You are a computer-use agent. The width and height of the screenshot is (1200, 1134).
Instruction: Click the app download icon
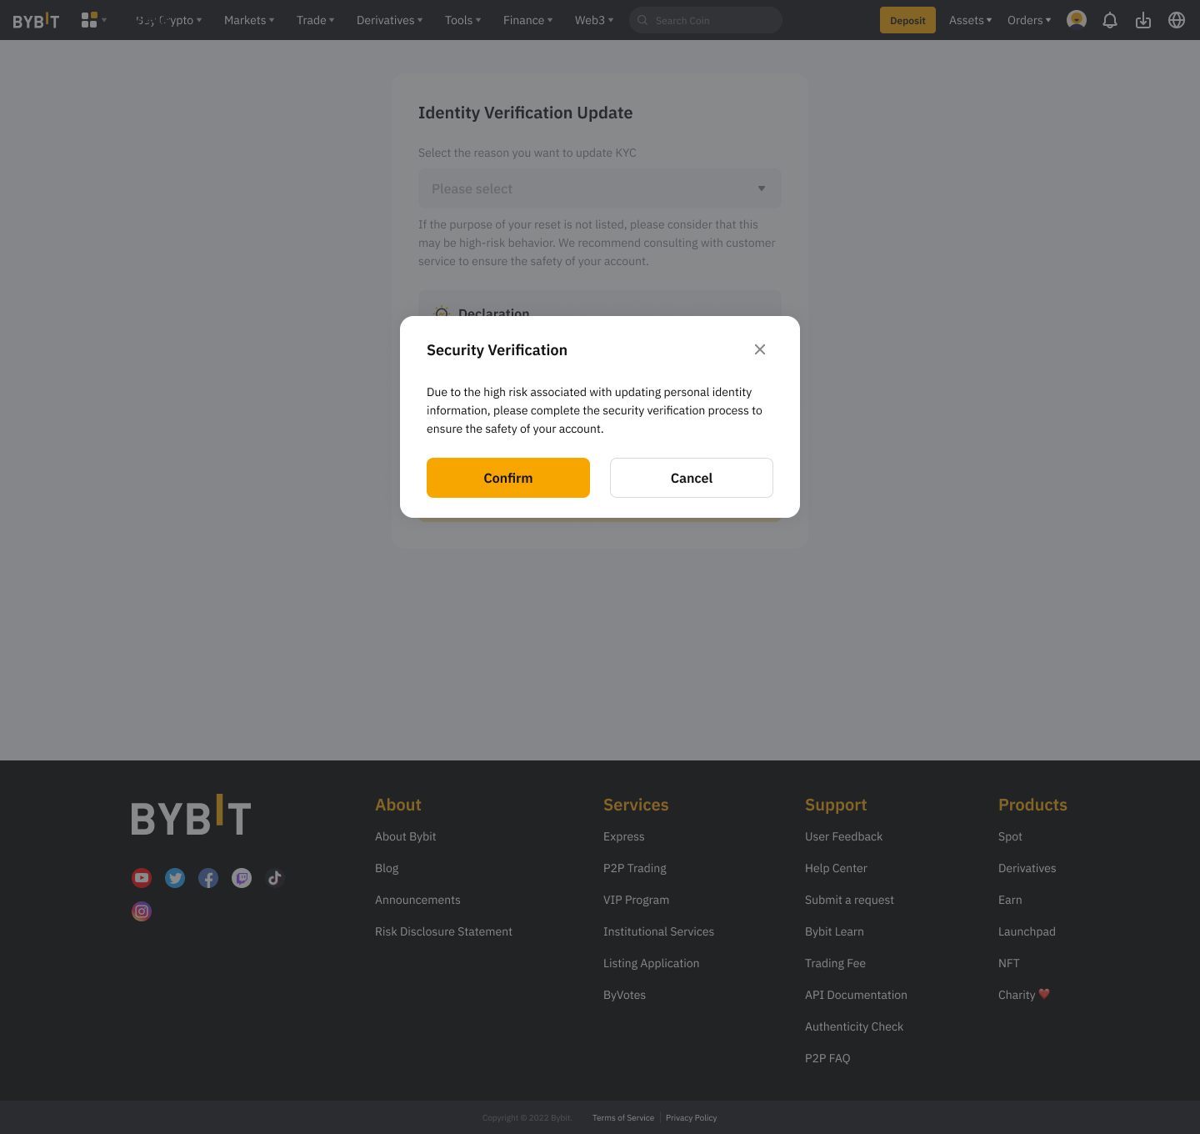(1143, 20)
